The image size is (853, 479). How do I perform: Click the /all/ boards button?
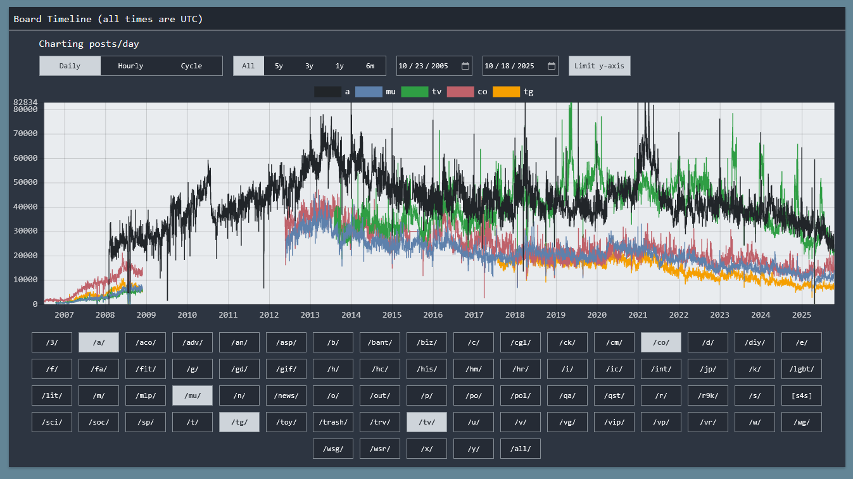pyautogui.click(x=521, y=449)
